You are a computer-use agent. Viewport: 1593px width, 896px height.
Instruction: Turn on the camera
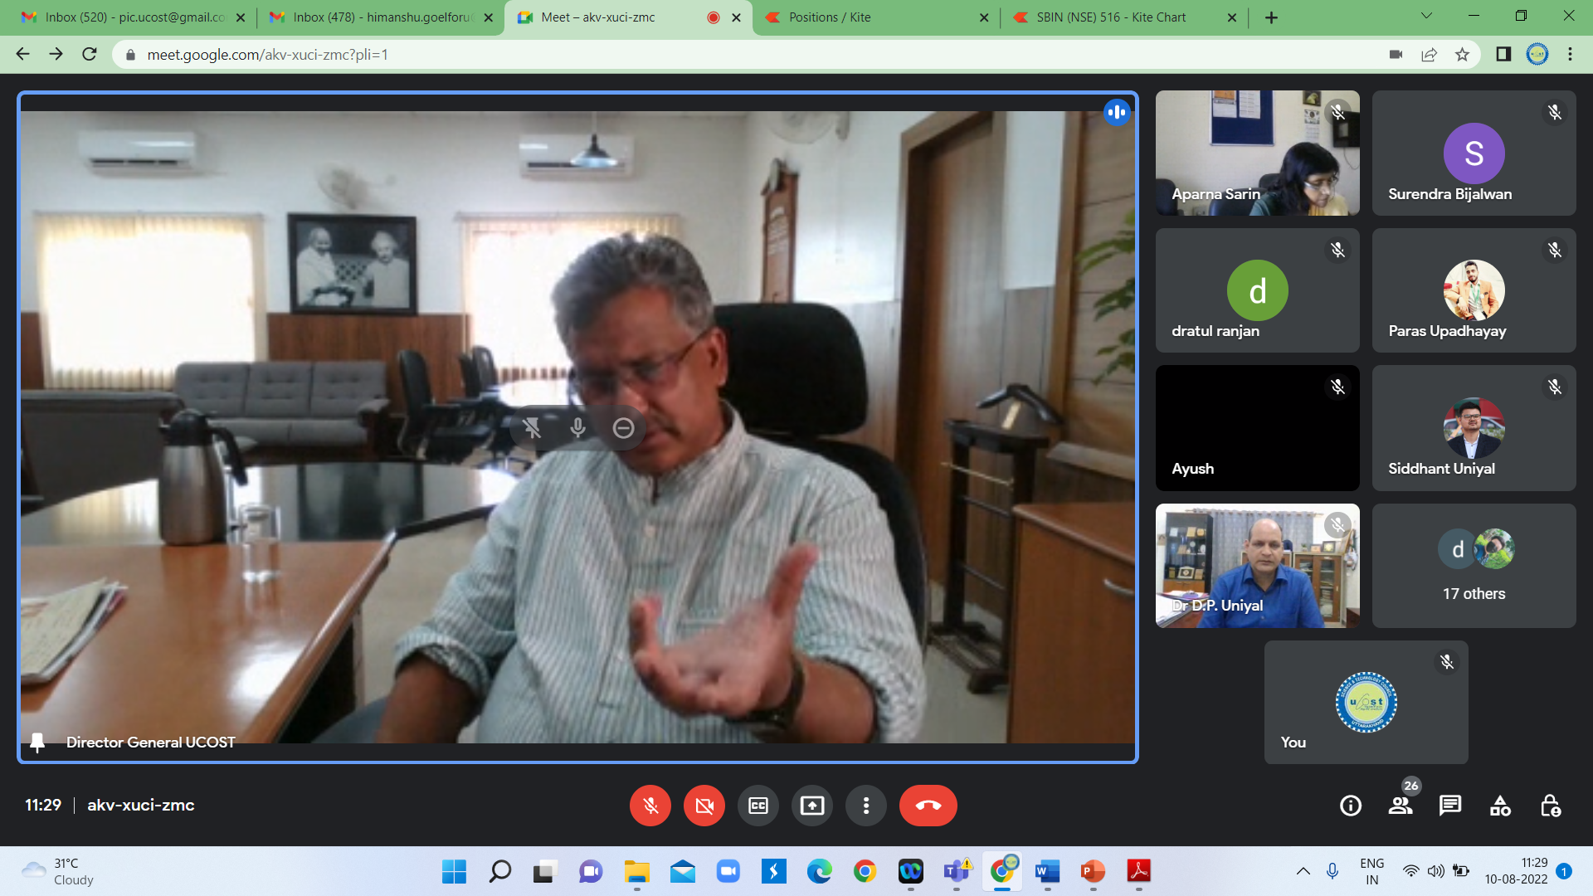click(704, 806)
